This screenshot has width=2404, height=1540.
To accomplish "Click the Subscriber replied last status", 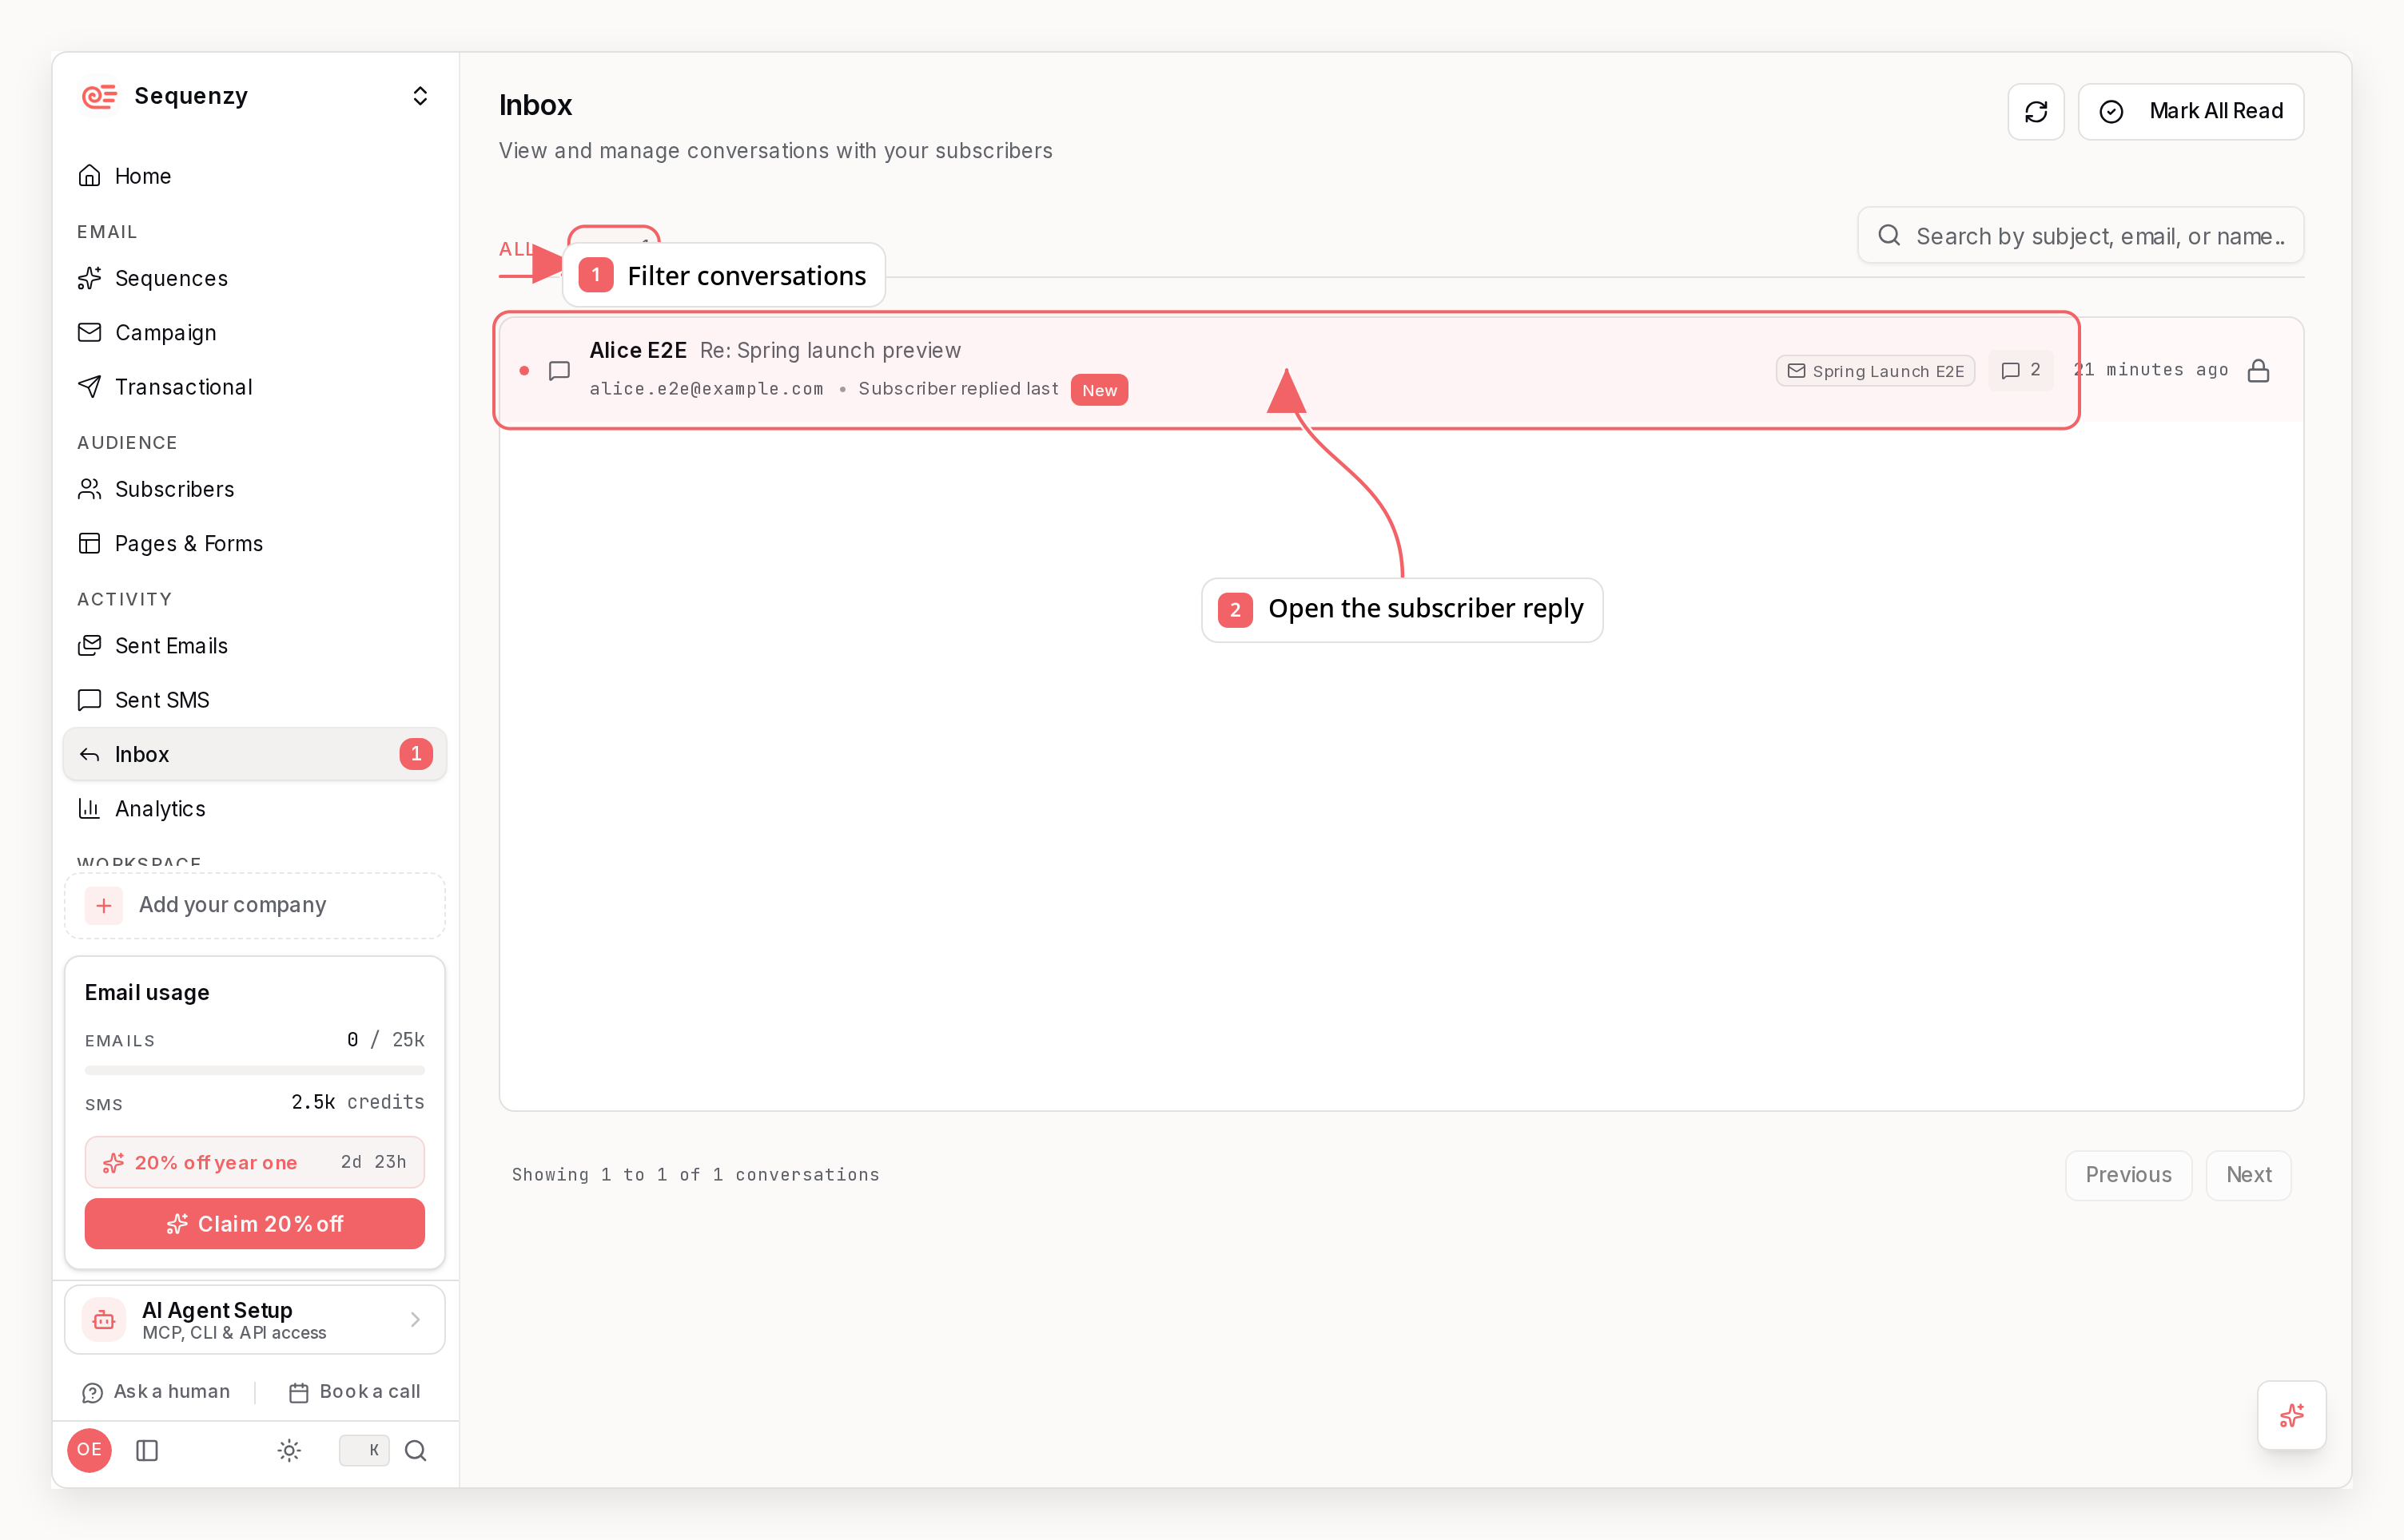I will point(957,389).
